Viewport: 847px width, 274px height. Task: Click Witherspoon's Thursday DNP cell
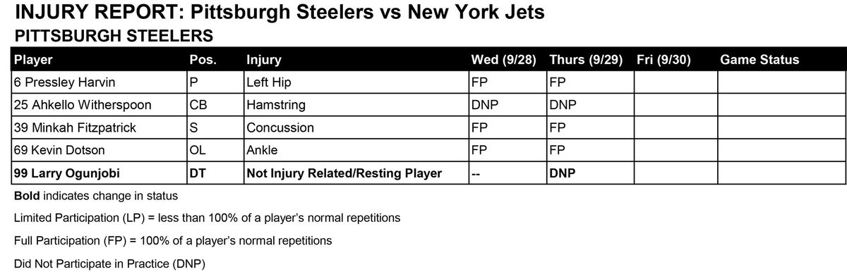point(589,105)
